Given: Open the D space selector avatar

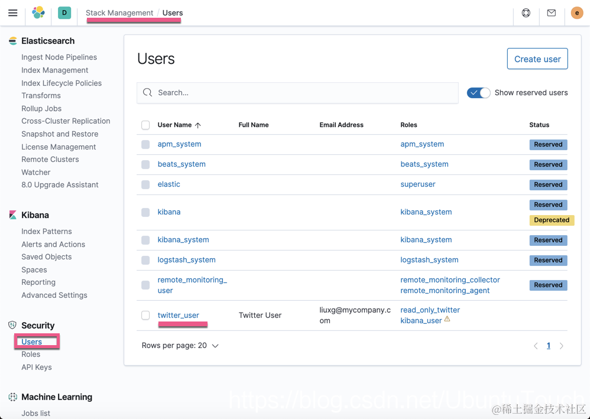Looking at the screenshot, I should tap(64, 13).
